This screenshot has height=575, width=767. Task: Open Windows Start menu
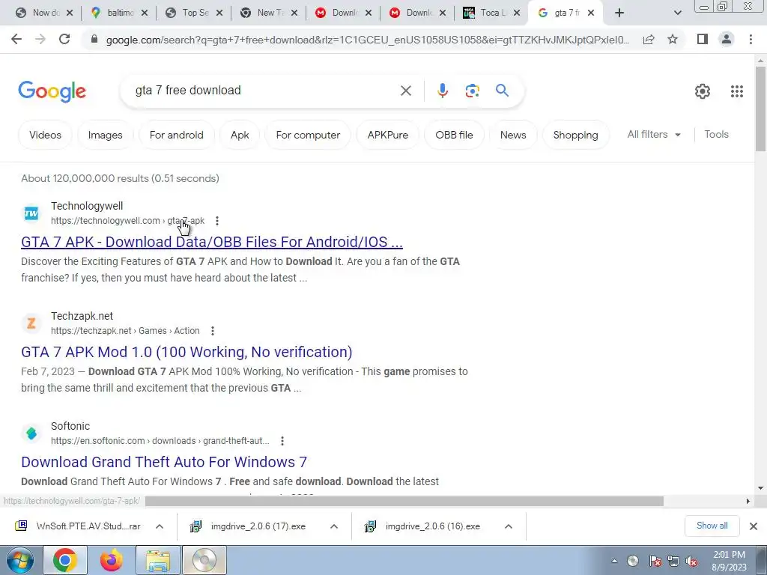[x=19, y=560]
